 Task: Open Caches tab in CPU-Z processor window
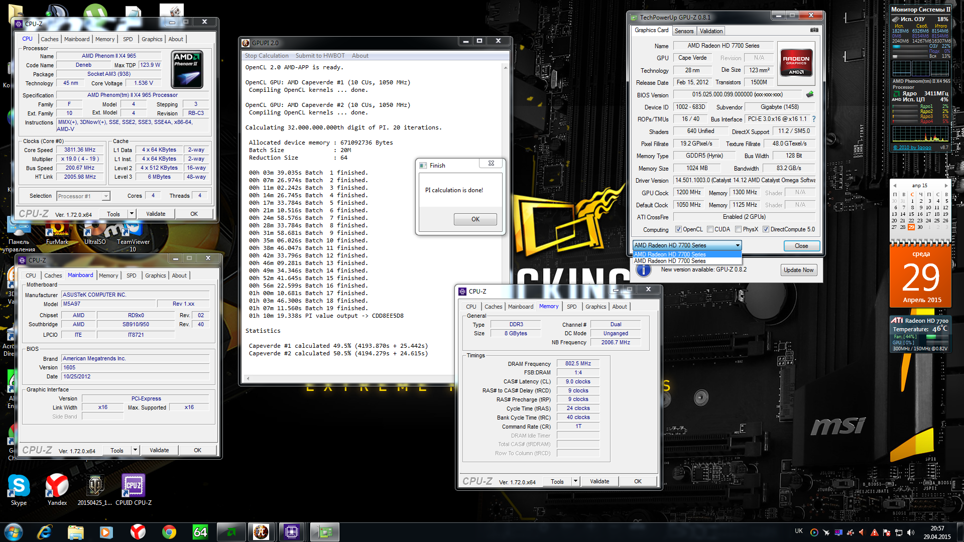49,39
